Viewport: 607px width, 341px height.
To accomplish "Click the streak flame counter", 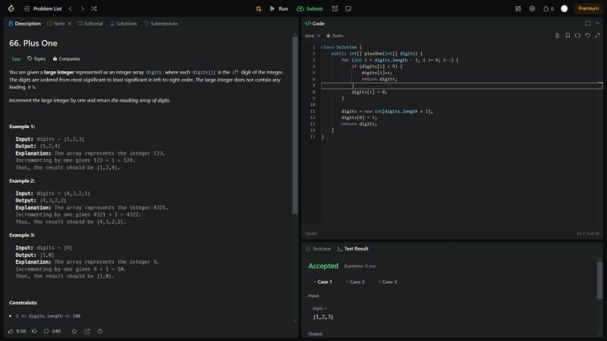I will point(548,8).
